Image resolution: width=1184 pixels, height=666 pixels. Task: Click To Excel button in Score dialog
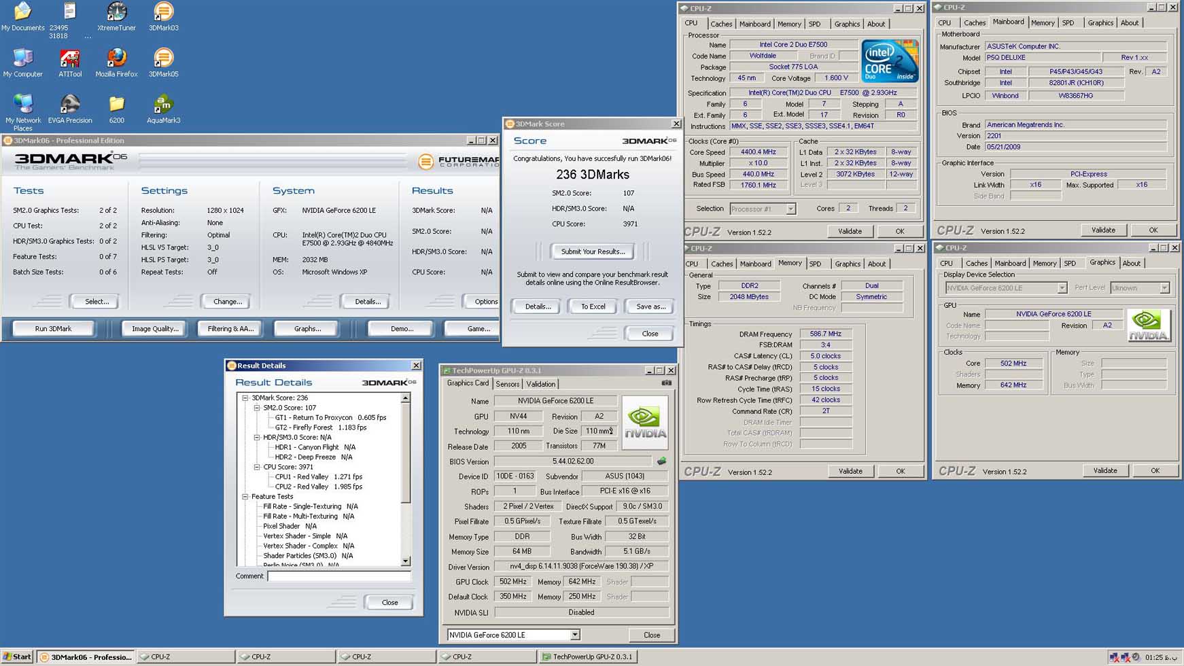coord(593,306)
